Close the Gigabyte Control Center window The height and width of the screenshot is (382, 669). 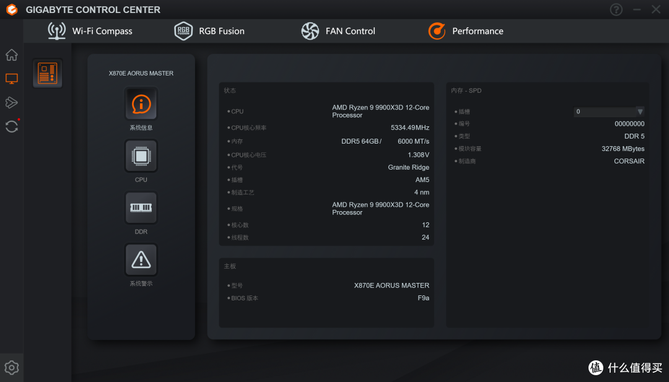pyautogui.click(x=656, y=9)
